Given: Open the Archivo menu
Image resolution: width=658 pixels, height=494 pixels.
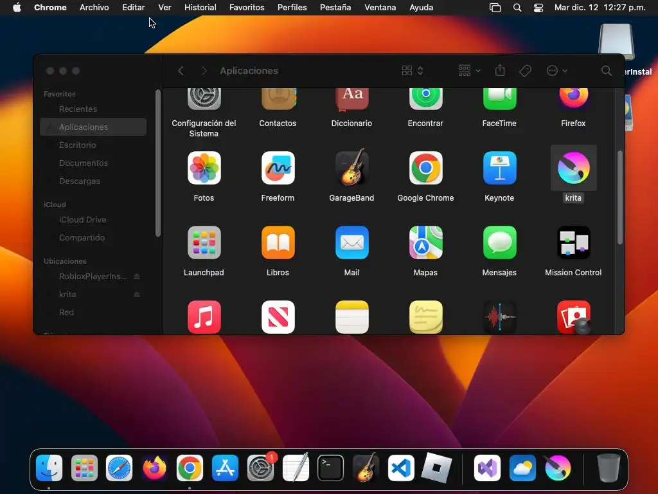Looking at the screenshot, I should coord(94,8).
